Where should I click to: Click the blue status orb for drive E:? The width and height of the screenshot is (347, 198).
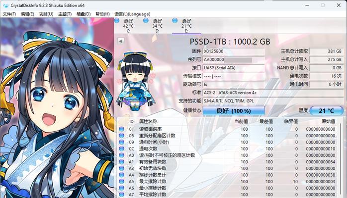(175, 21)
